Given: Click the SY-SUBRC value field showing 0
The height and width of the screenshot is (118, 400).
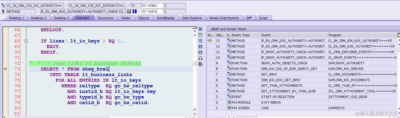Looking at the screenshot, I should 175,6.
